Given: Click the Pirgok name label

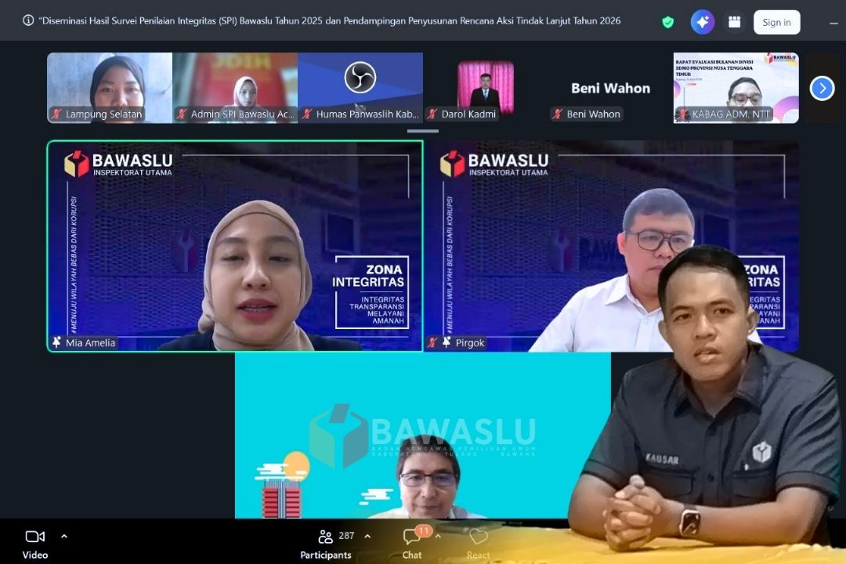Looking at the screenshot, I should pos(470,343).
